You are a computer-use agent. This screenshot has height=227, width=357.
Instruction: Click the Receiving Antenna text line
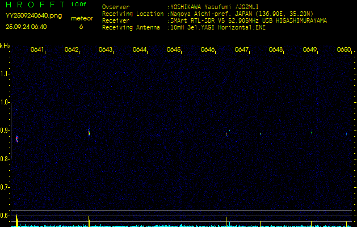184,27
